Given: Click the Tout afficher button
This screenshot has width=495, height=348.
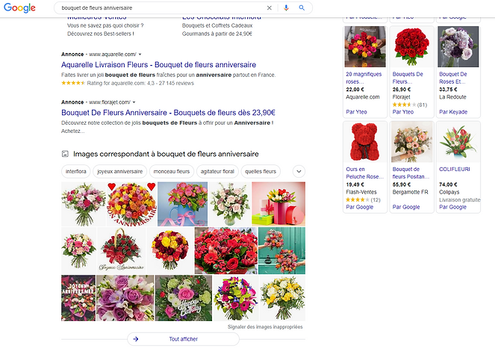Looking at the screenshot, I should [183, 339].
